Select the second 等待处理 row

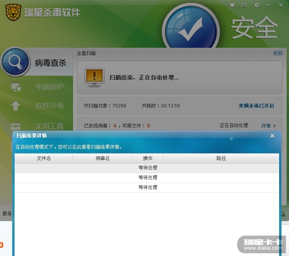[147, 178]
